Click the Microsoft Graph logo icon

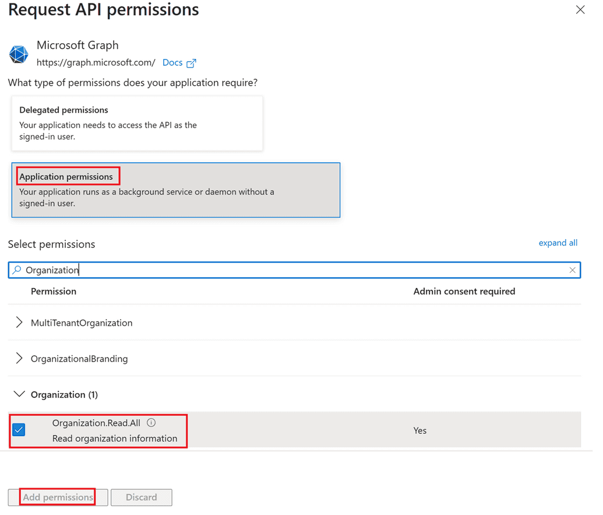tap(18, 54)
